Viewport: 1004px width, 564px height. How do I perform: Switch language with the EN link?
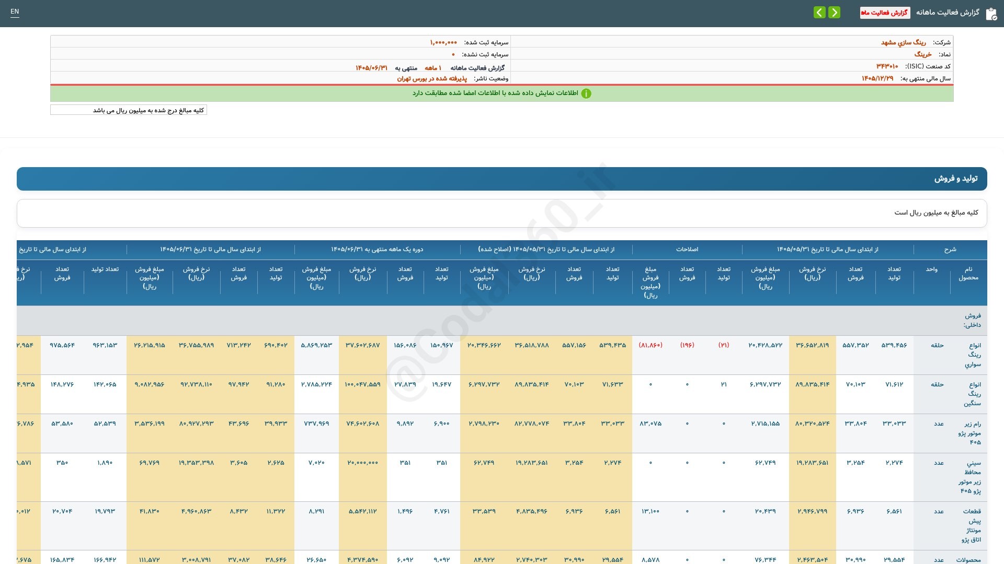pos(15,11)
